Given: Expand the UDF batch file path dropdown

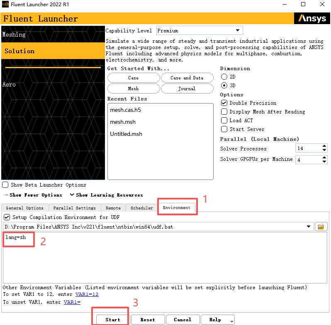Looking at the screenshot, I should (x=309, y=227).
